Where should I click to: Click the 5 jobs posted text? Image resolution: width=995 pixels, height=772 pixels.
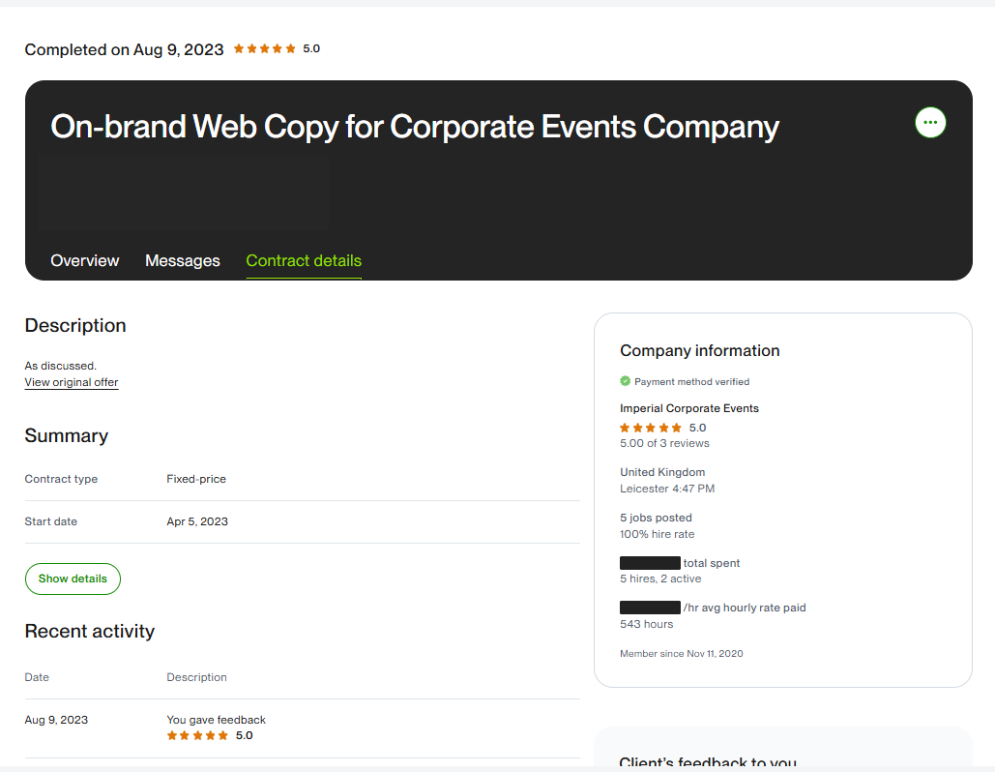coord(657,519)
